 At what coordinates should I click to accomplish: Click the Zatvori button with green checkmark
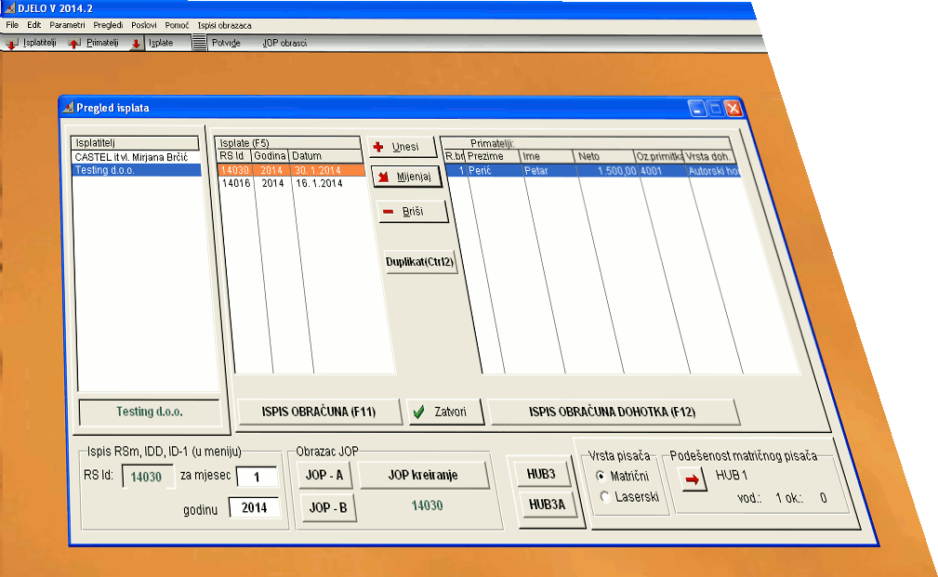point(444,412)
